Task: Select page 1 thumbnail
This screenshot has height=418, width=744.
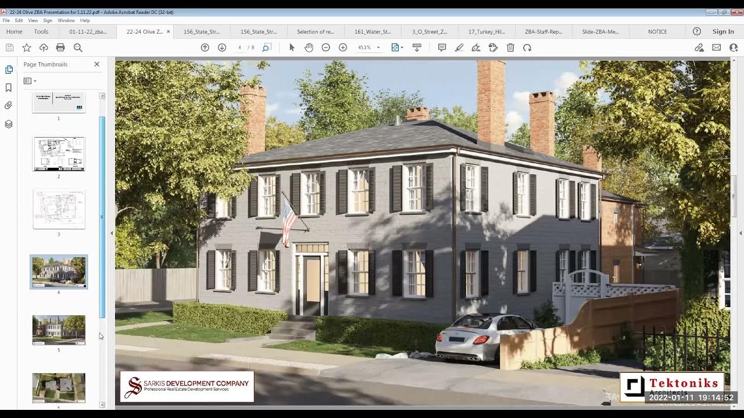Action: pos(59,103)
